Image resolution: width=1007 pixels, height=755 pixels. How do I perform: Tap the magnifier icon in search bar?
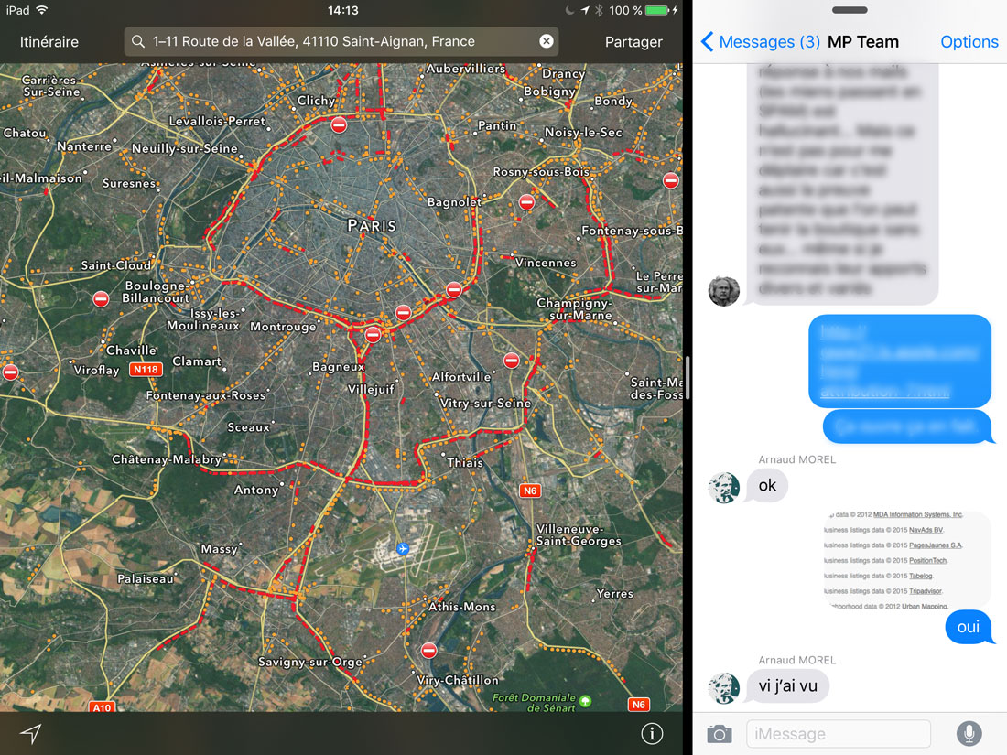tap(137, 41)
